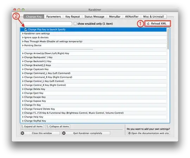Click the yellow minimize window button
Viewport: 190px width, 158px height.
(19, 10)
